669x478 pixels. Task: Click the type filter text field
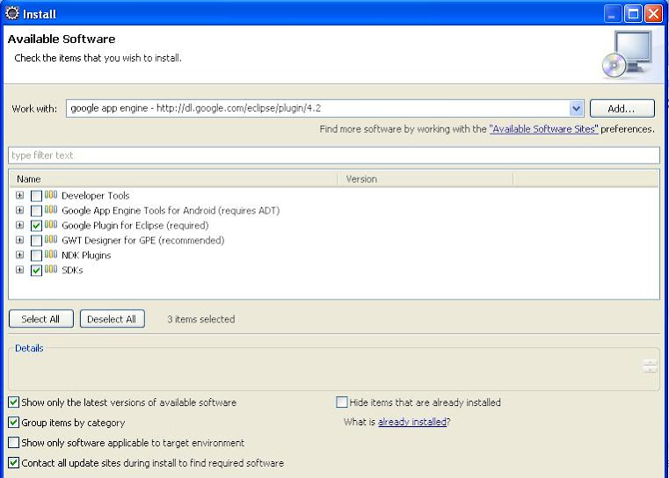point(334,156)
